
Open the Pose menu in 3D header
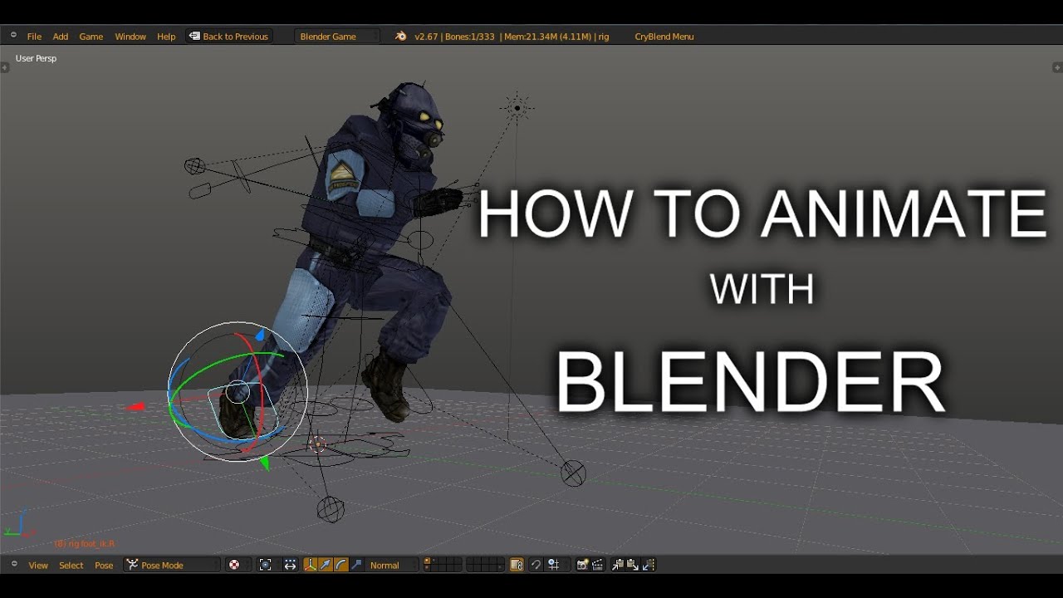click(104, 566)
